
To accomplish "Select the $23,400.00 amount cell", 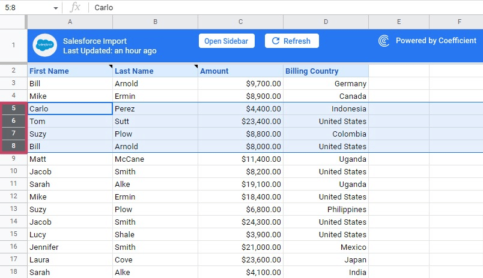I will click(x=240, y=122).
